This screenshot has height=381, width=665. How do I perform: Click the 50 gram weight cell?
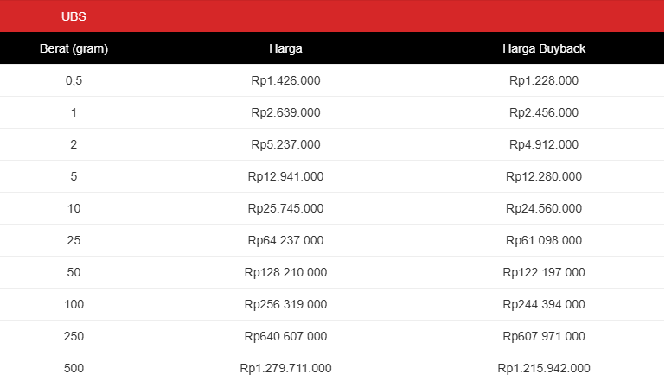click(x=74, y=272)
